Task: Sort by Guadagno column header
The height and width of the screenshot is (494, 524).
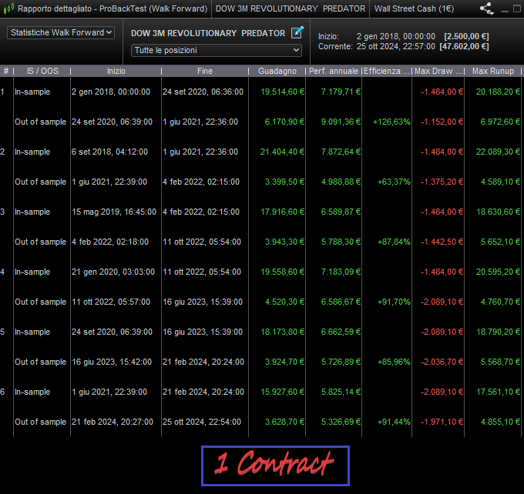Action: tap(277, 71)
